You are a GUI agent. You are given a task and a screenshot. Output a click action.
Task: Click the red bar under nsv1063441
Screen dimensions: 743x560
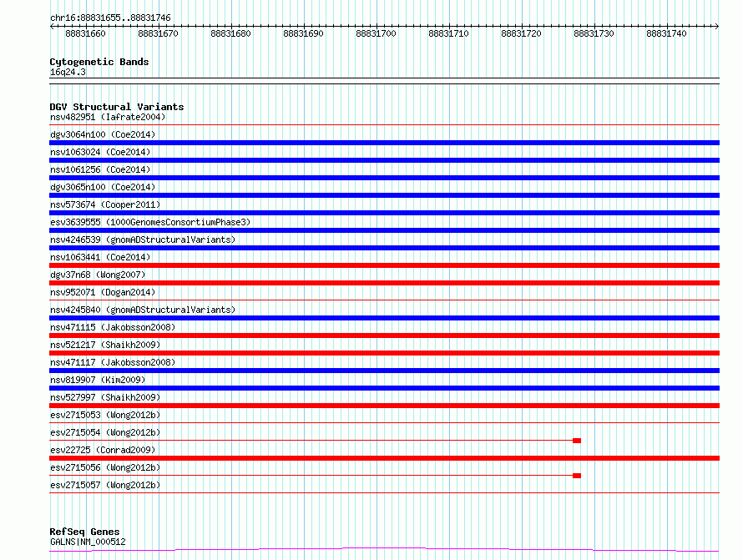(x=384, y=265)
